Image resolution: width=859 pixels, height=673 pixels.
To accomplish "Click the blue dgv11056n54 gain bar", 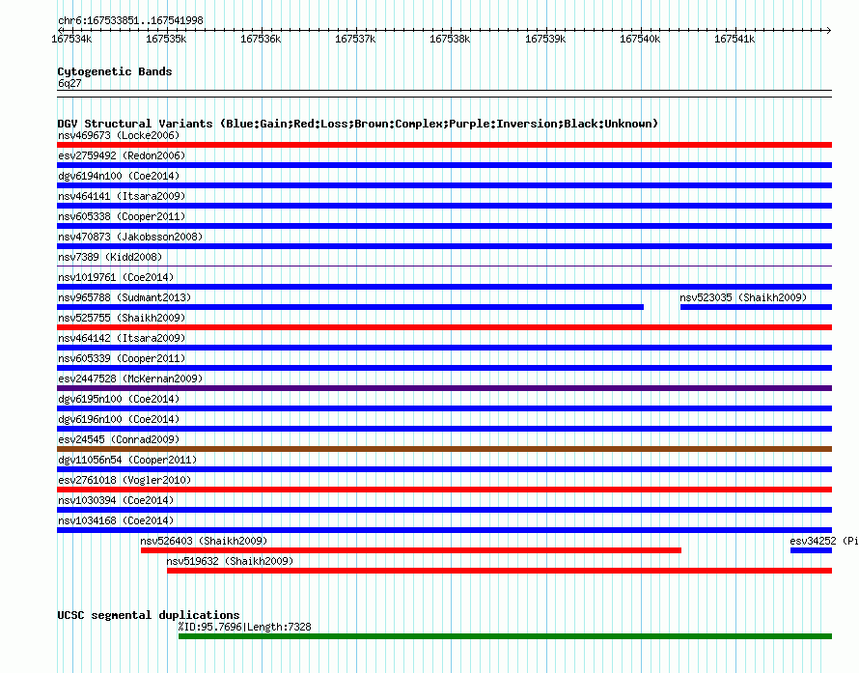I will pyautogui.click(x=444, y=469).
